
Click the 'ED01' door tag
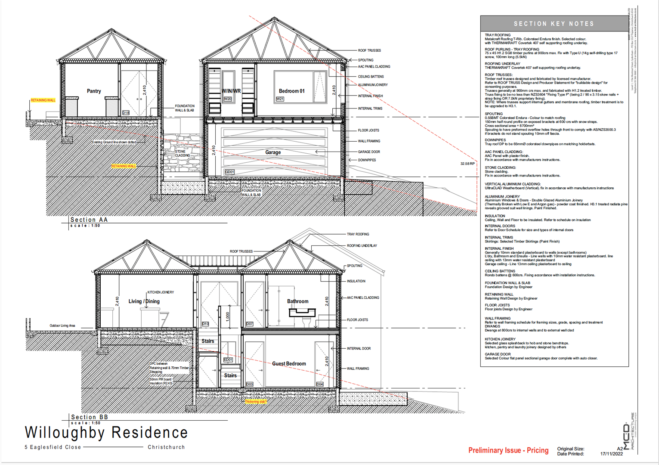click(228, 360)
